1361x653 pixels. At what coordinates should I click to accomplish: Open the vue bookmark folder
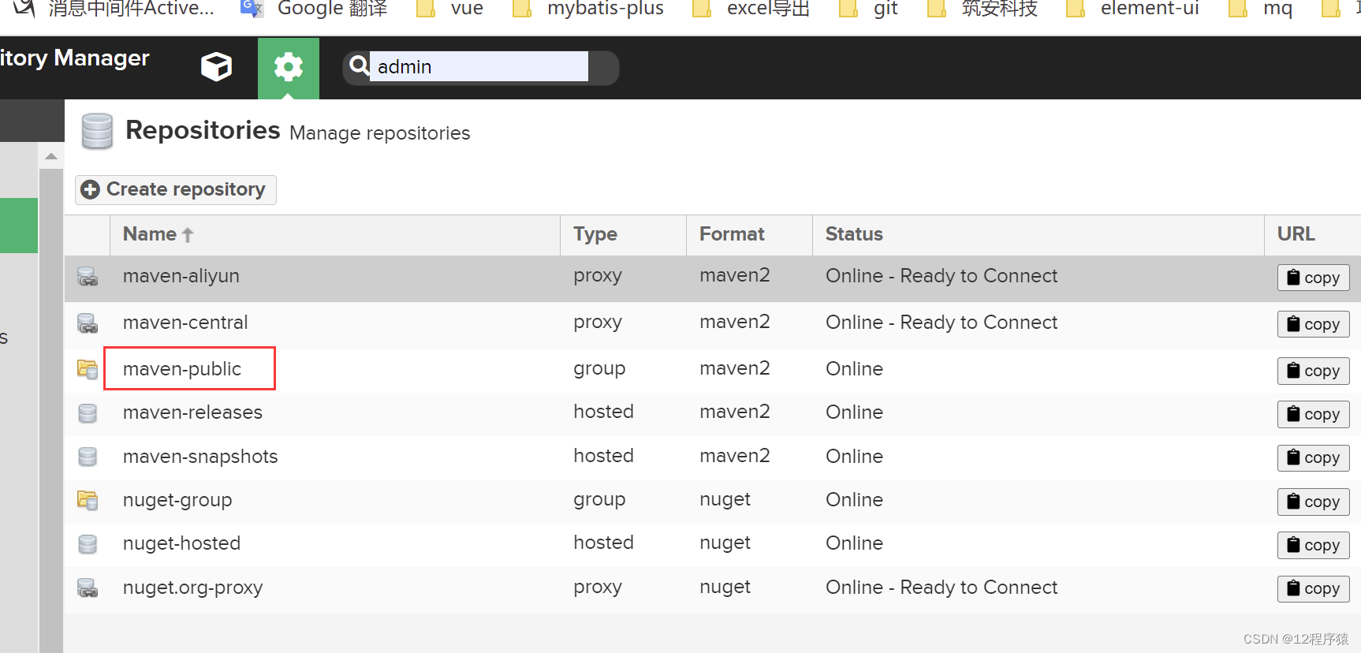point(449,9)
